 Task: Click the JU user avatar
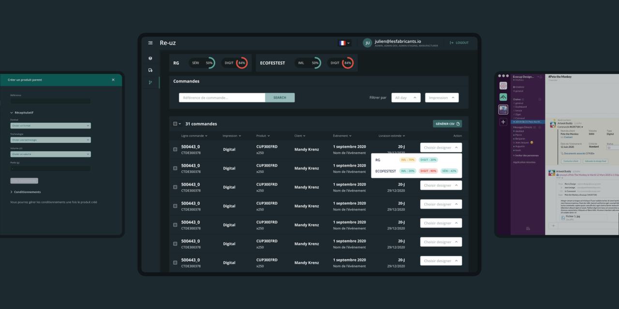click(367, 43)
